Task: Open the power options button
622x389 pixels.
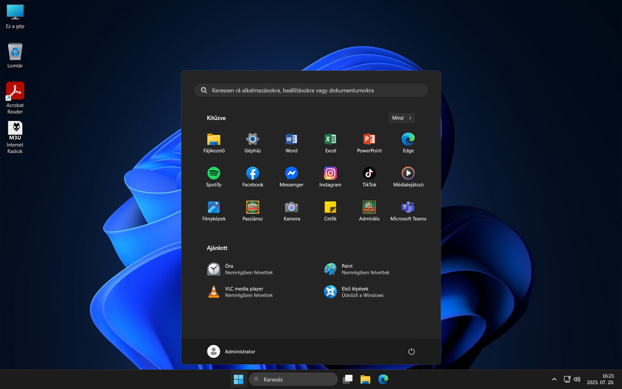Action: (x=412, y=351)
